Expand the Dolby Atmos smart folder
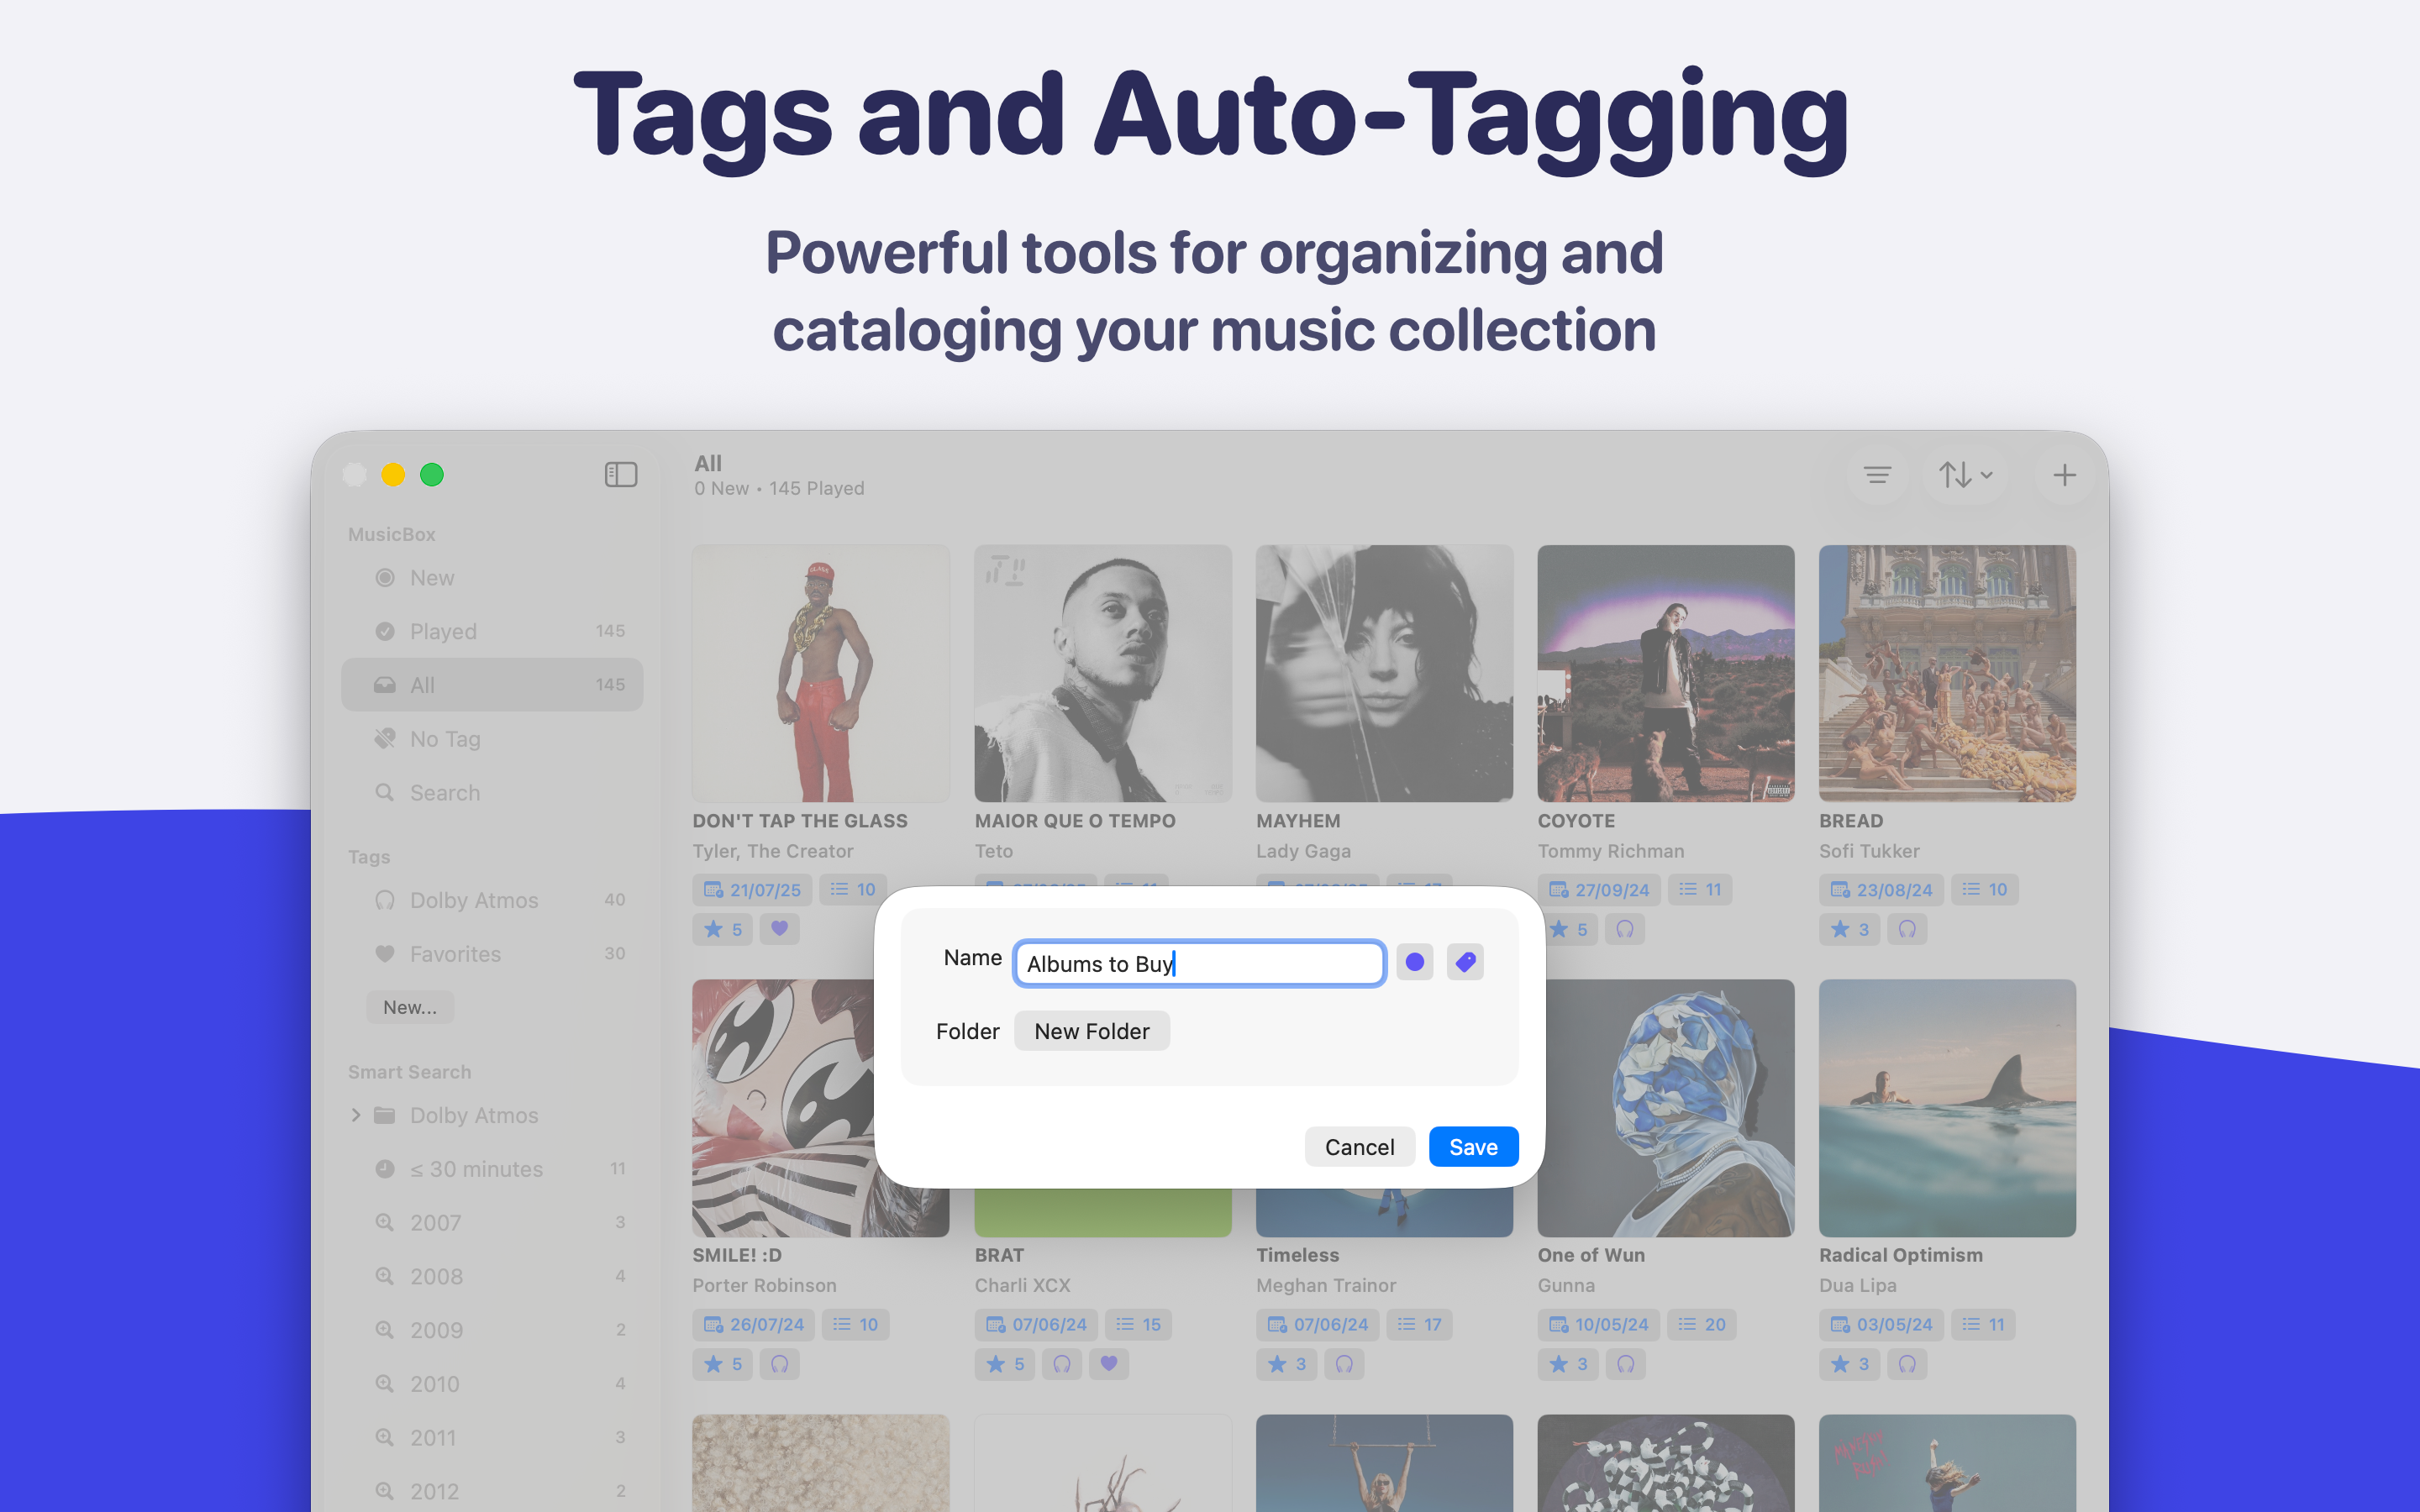 click(356, 1115)
